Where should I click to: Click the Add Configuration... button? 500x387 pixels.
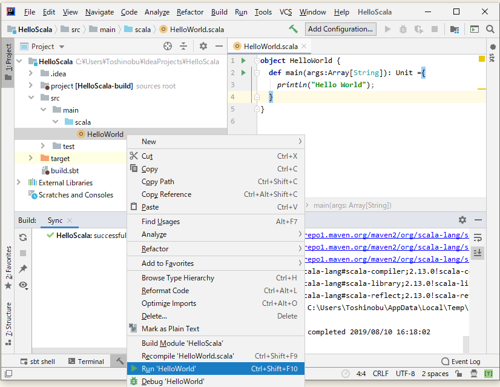340,29
